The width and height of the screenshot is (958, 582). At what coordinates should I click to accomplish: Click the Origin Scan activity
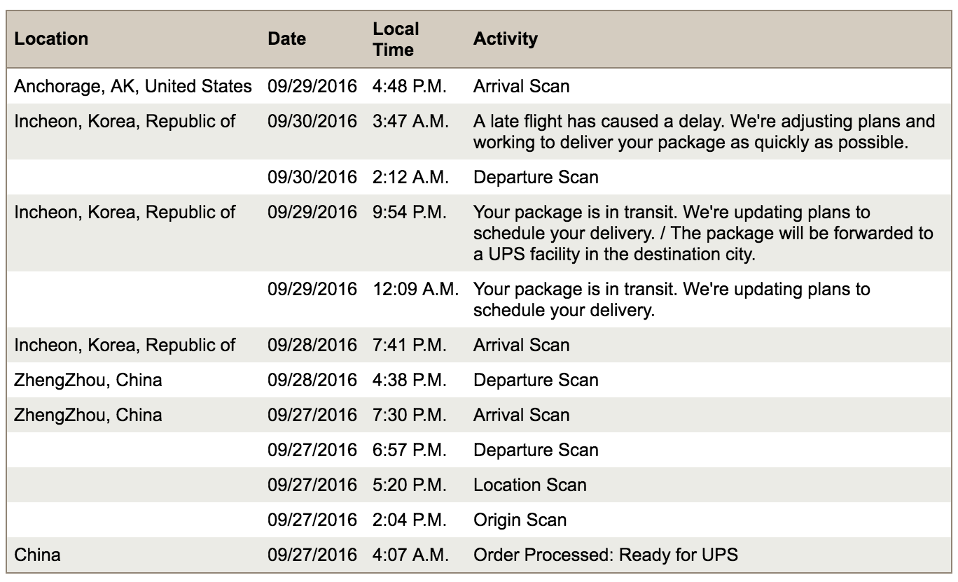click(x=520, y=520)
